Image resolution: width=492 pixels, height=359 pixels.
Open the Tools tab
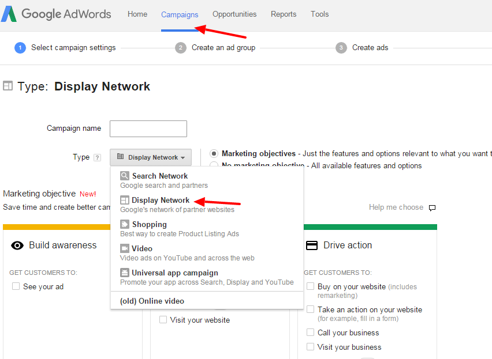(x=320, y=14)
